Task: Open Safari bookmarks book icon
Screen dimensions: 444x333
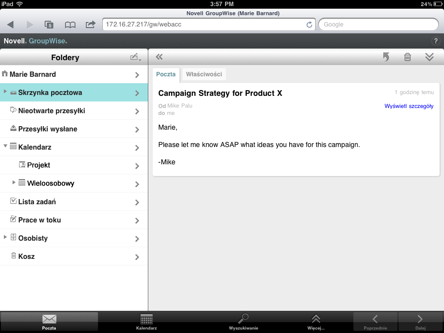Action: coord(70,25)
